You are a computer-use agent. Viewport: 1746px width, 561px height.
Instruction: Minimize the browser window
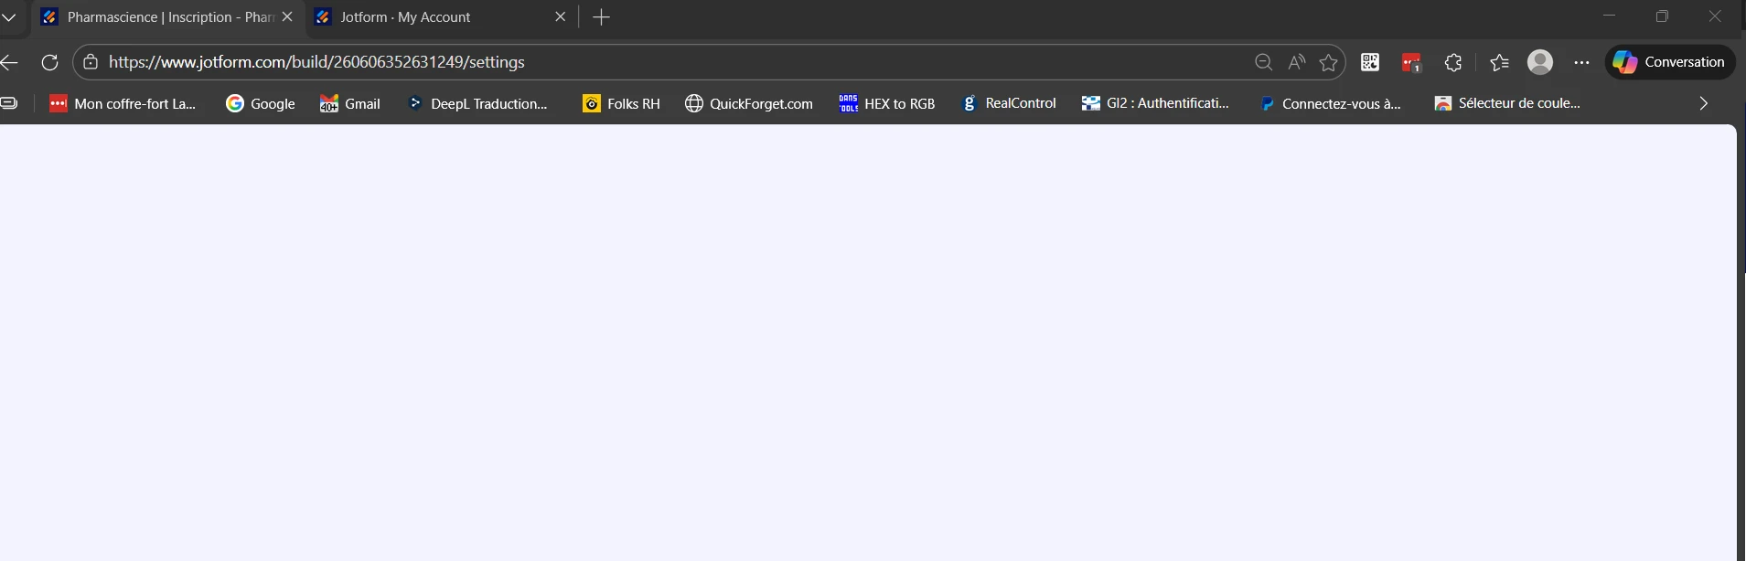1610,16
